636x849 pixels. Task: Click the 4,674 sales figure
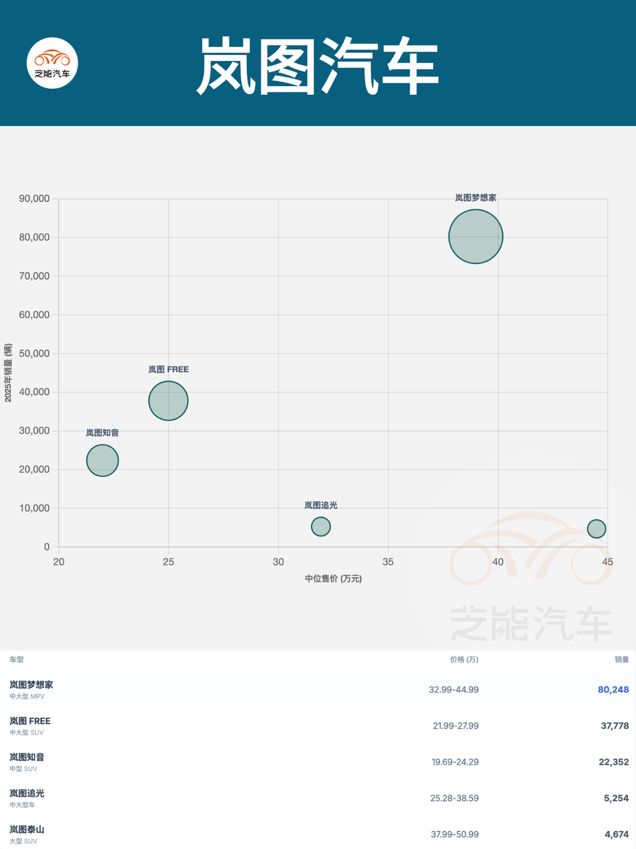(617, 834)
